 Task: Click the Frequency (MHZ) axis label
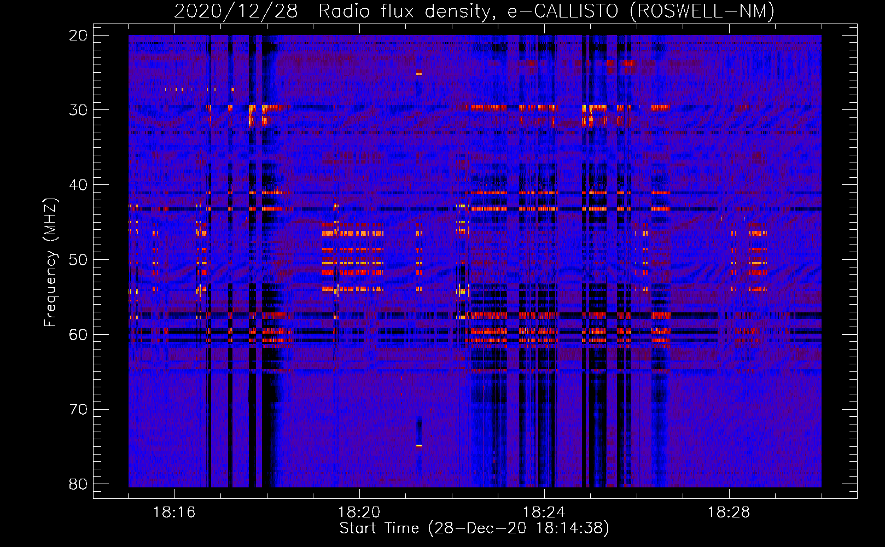(50, 263)
